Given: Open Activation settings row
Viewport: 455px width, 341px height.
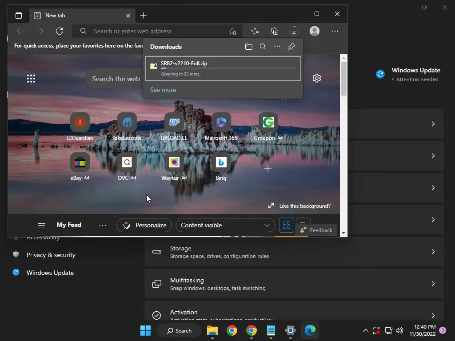Looking at the screenshot, I should point(294,311).
